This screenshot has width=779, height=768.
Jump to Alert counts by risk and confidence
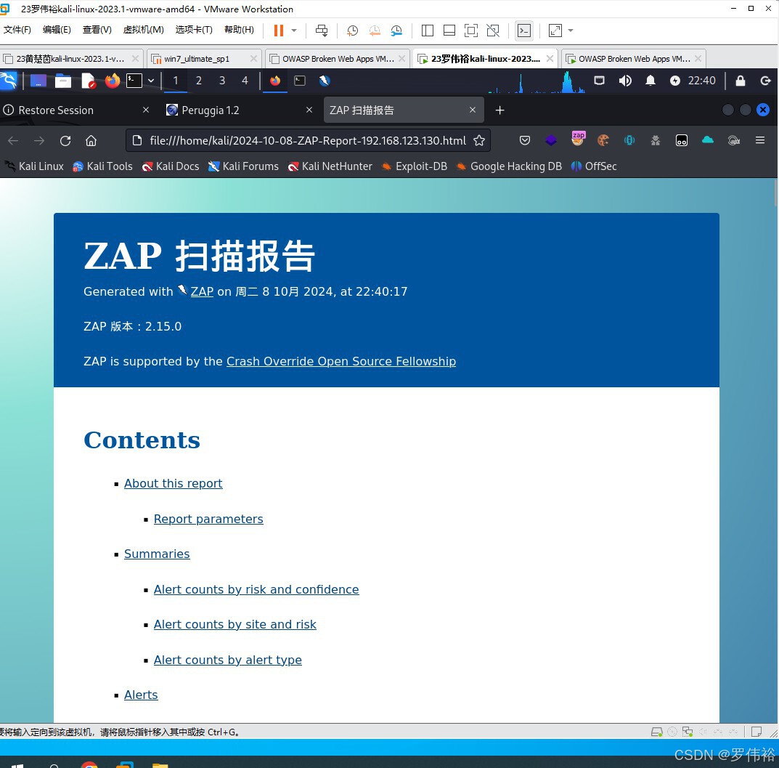pos(256,589)
